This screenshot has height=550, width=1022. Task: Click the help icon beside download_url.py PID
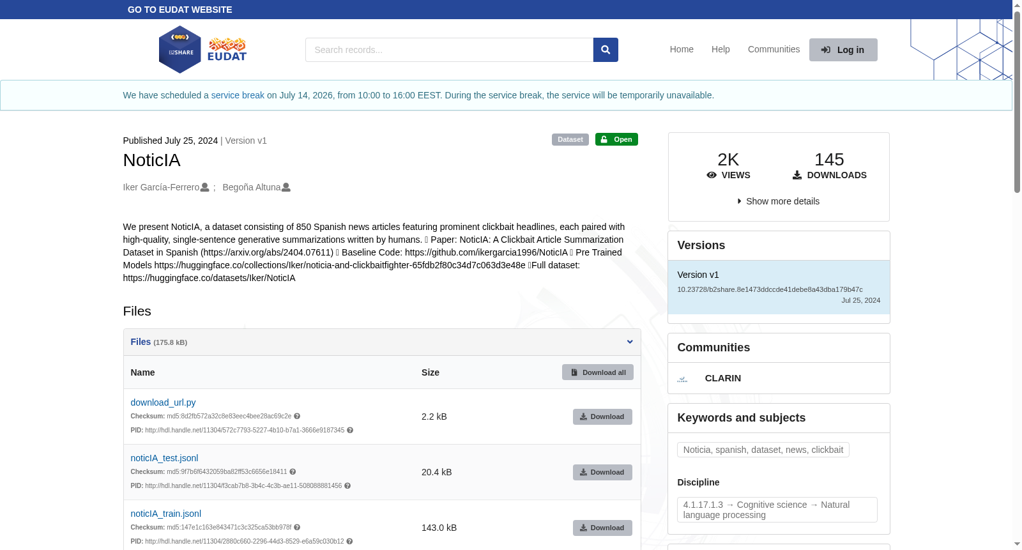click(350, 431)
